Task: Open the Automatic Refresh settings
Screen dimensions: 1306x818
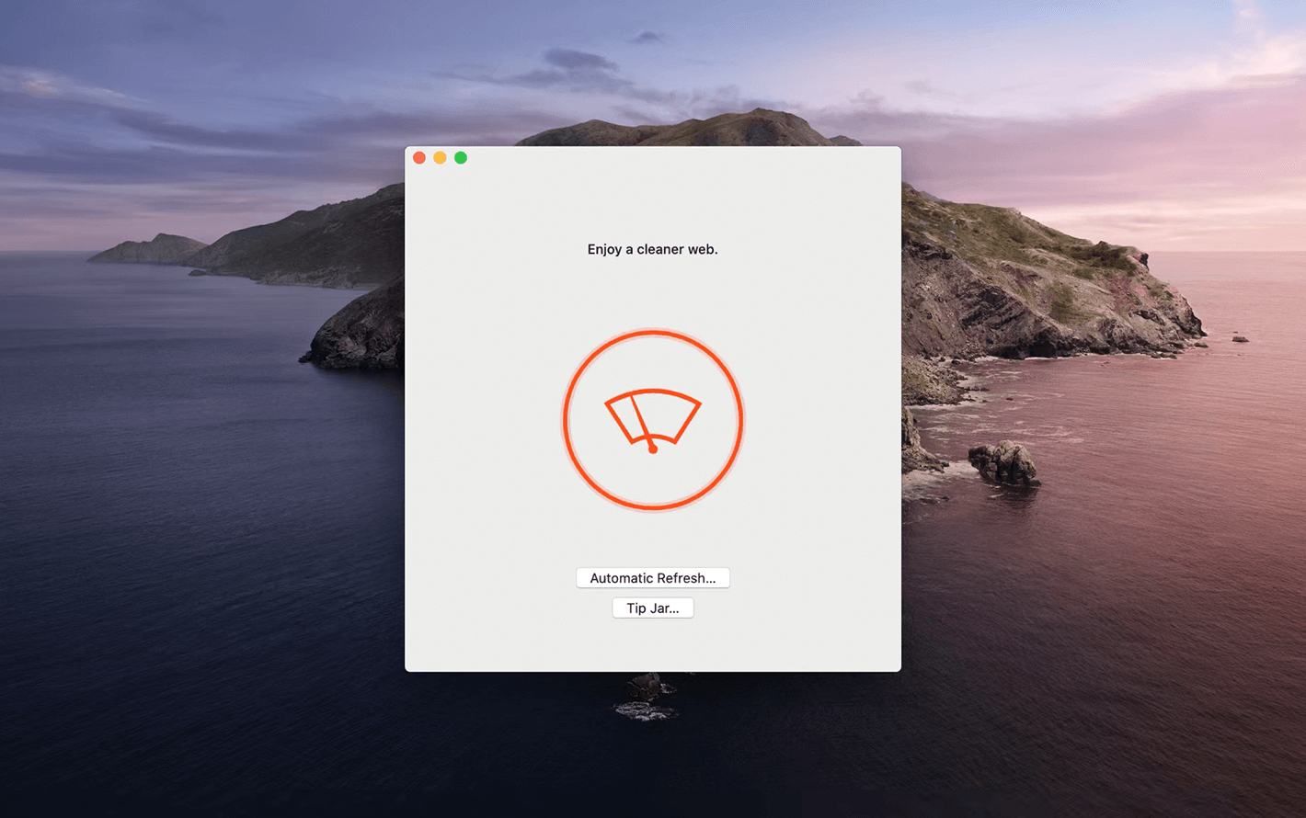Action: (x=653, y=578)
